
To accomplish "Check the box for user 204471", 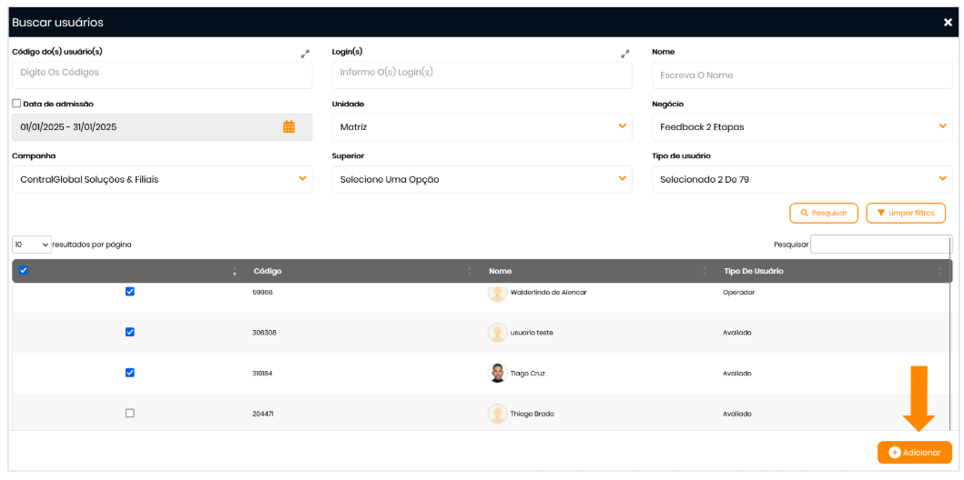I will pyautogui.click(x=129, y=413).
